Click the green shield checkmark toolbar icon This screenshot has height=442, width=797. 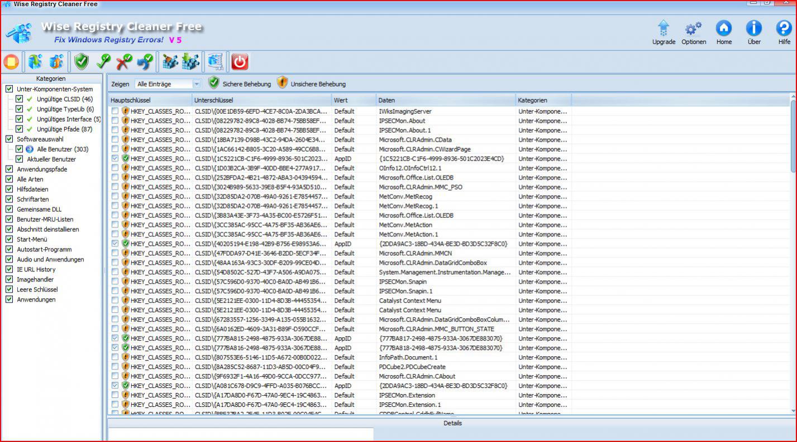pyautogui.click(x=82, y=62)
